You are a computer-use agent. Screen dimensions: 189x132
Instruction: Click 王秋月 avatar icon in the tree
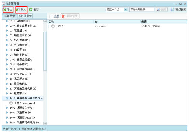[11, 103]
